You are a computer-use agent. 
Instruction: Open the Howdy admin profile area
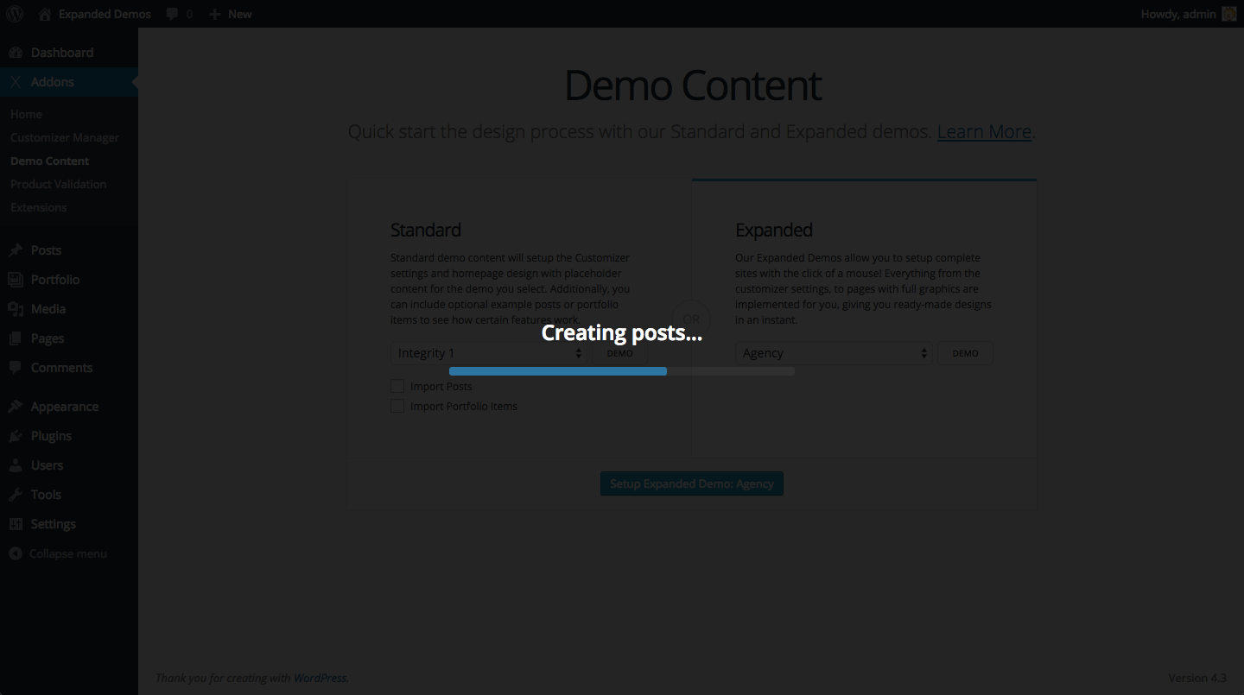coord(1188,14)
